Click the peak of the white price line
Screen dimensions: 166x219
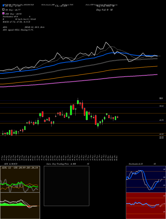pyautogui.click(x=106, y=42)
